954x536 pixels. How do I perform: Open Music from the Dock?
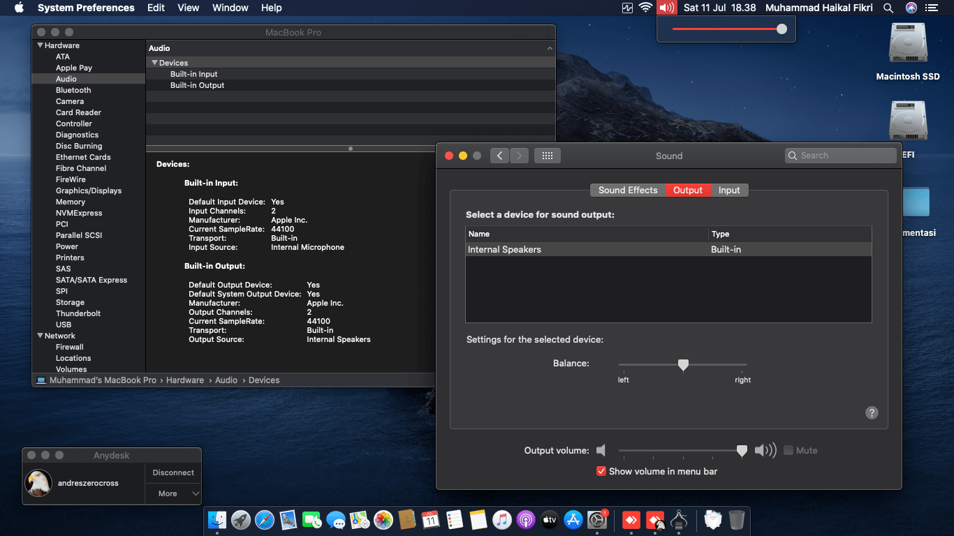502,520
